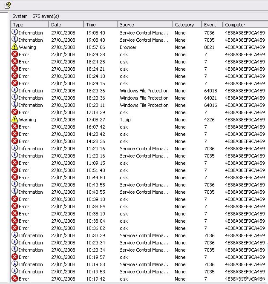Click the Information icon for event 64016
268x284 pixels.
pos(14,105)
